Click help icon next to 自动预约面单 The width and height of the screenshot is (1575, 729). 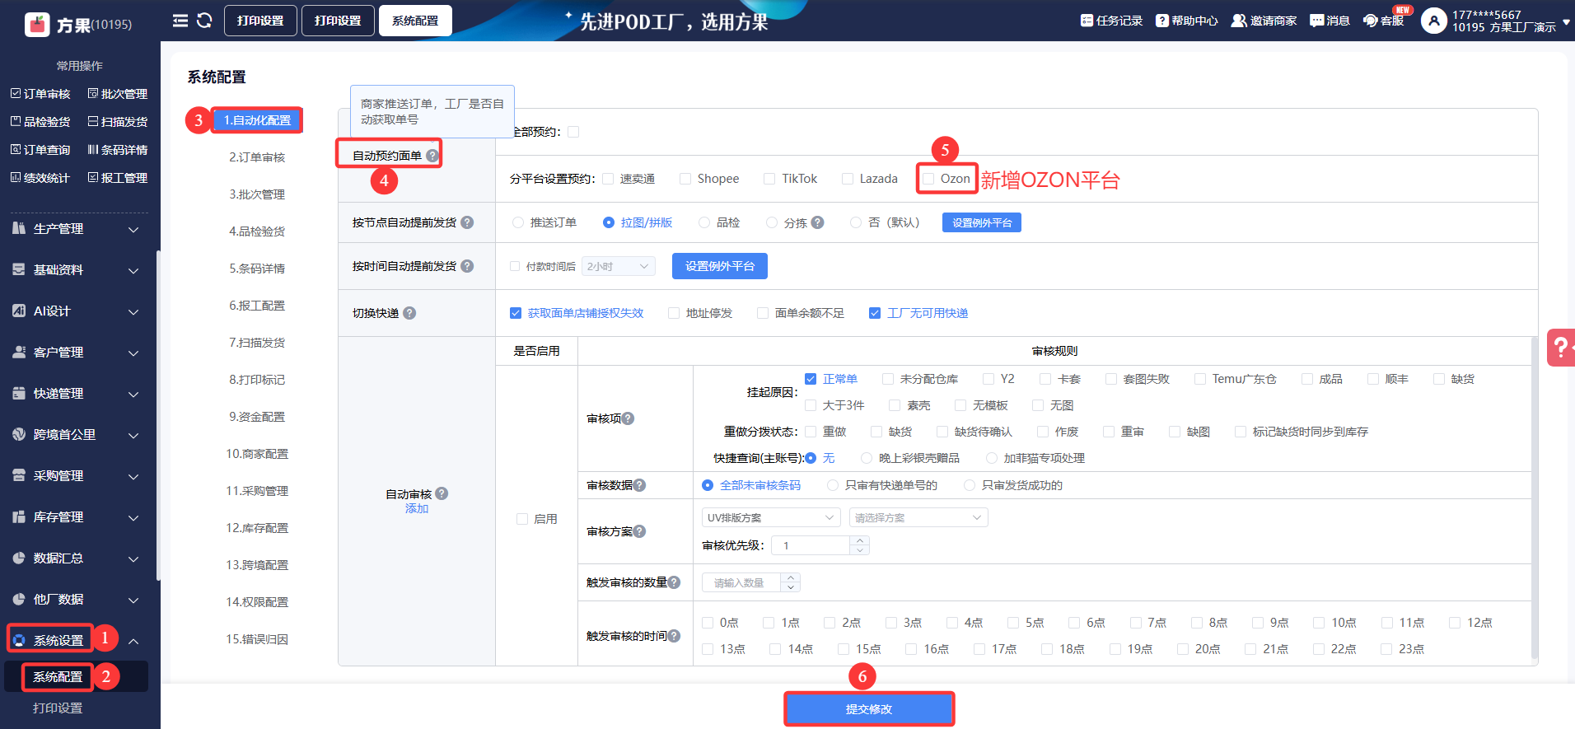(x=432, y=156)
